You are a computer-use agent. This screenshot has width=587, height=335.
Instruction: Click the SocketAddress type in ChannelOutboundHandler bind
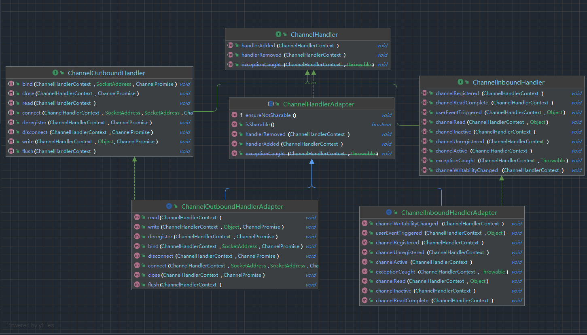pos(114,84)
